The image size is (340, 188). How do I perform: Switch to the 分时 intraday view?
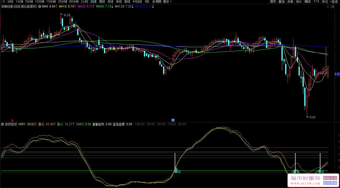coord(10,2)
